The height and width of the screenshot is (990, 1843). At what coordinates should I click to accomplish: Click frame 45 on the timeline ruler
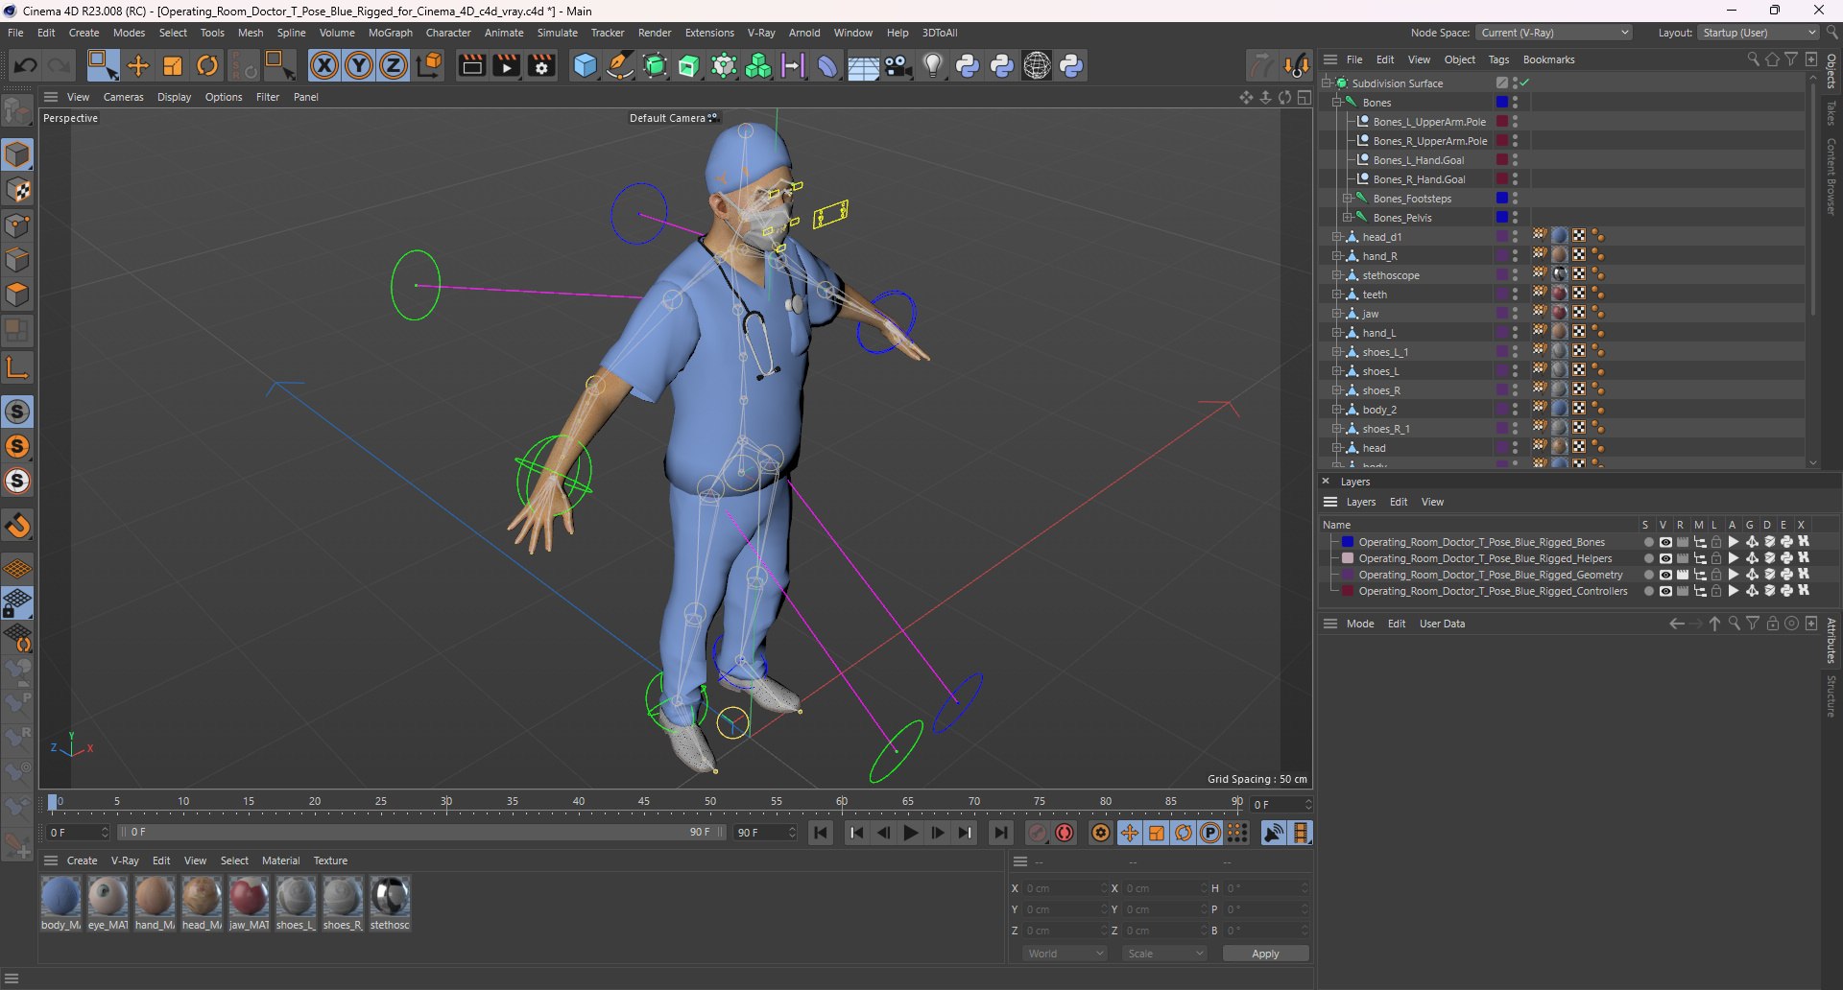coord(644,802)
